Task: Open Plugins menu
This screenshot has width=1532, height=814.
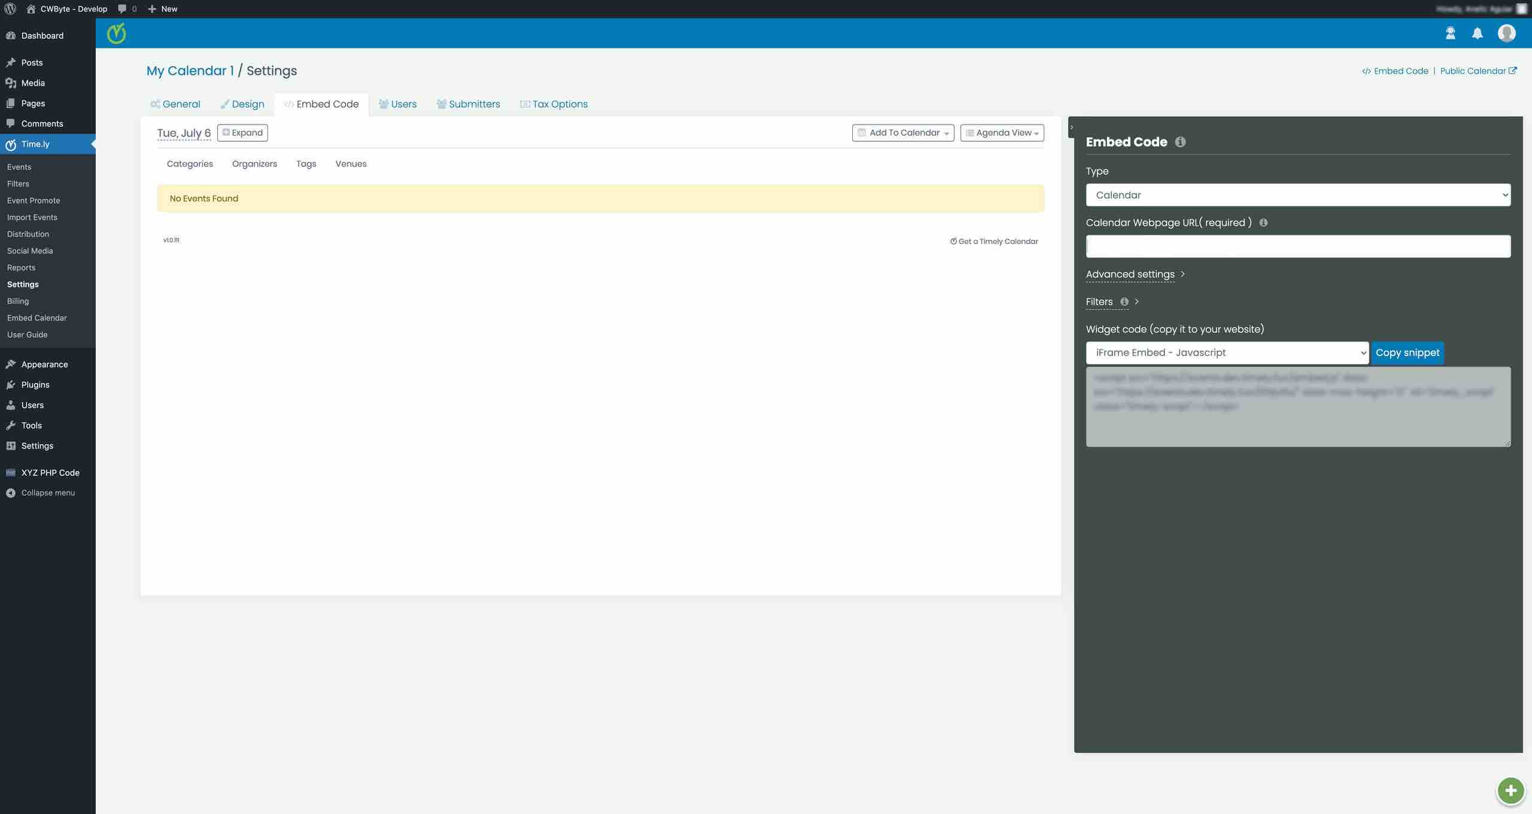Action: [x=48, y=385]
